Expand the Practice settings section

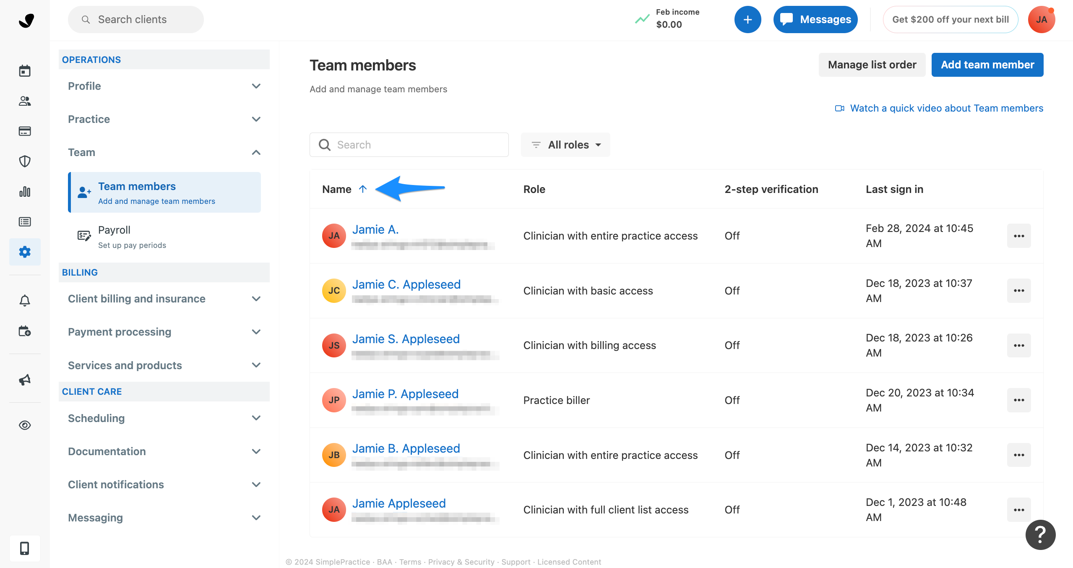(x=164, y=119)
